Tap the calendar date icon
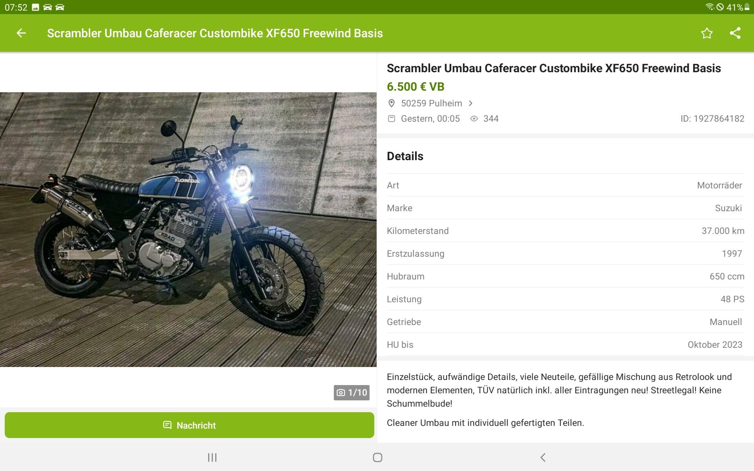This screenshot has height=471, width=754. pos(391,119)
